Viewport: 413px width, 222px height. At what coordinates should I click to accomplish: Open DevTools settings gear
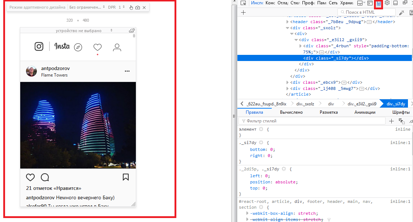click(x=387, y=3)
